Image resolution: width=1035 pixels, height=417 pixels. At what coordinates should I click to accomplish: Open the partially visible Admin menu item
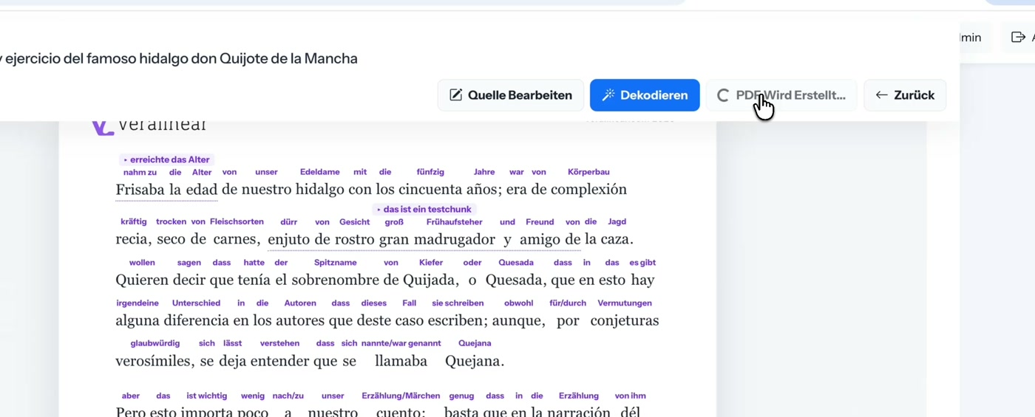click(x=971, y=38)
